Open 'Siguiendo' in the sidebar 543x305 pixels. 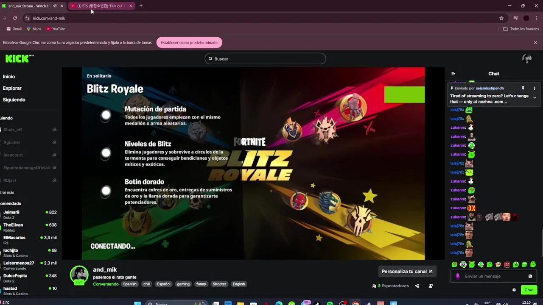coord(14,100)
